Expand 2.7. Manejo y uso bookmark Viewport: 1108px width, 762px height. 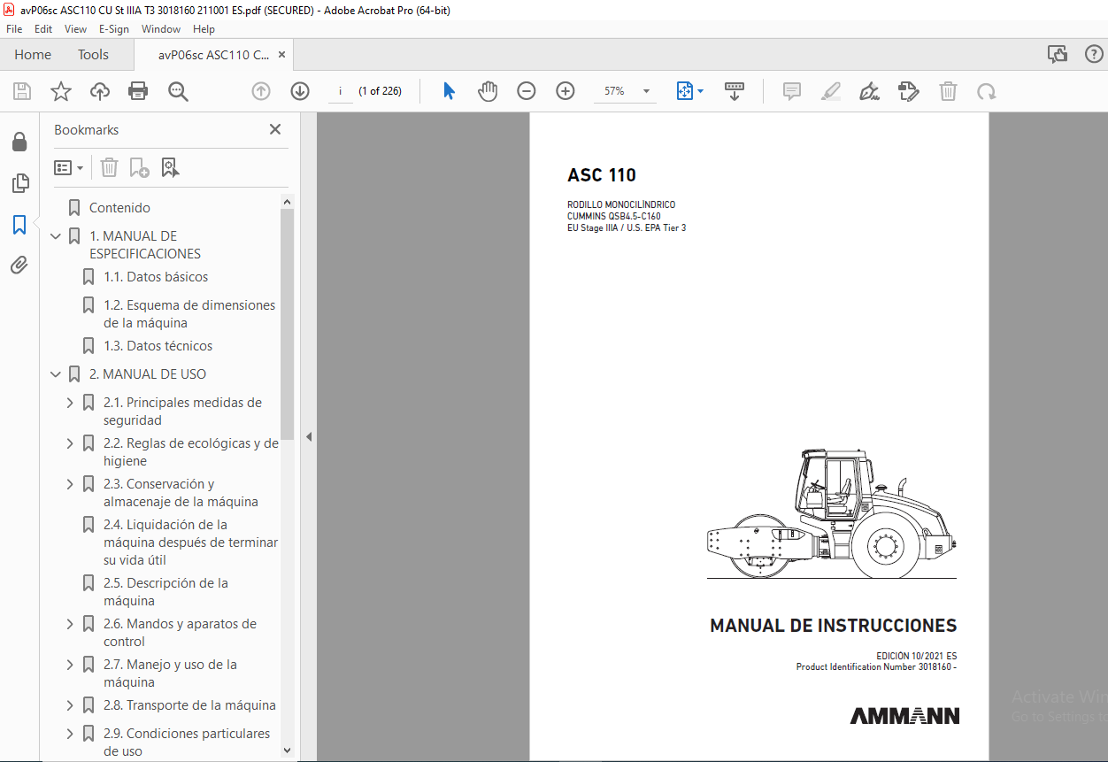click(x=70, y=665)
